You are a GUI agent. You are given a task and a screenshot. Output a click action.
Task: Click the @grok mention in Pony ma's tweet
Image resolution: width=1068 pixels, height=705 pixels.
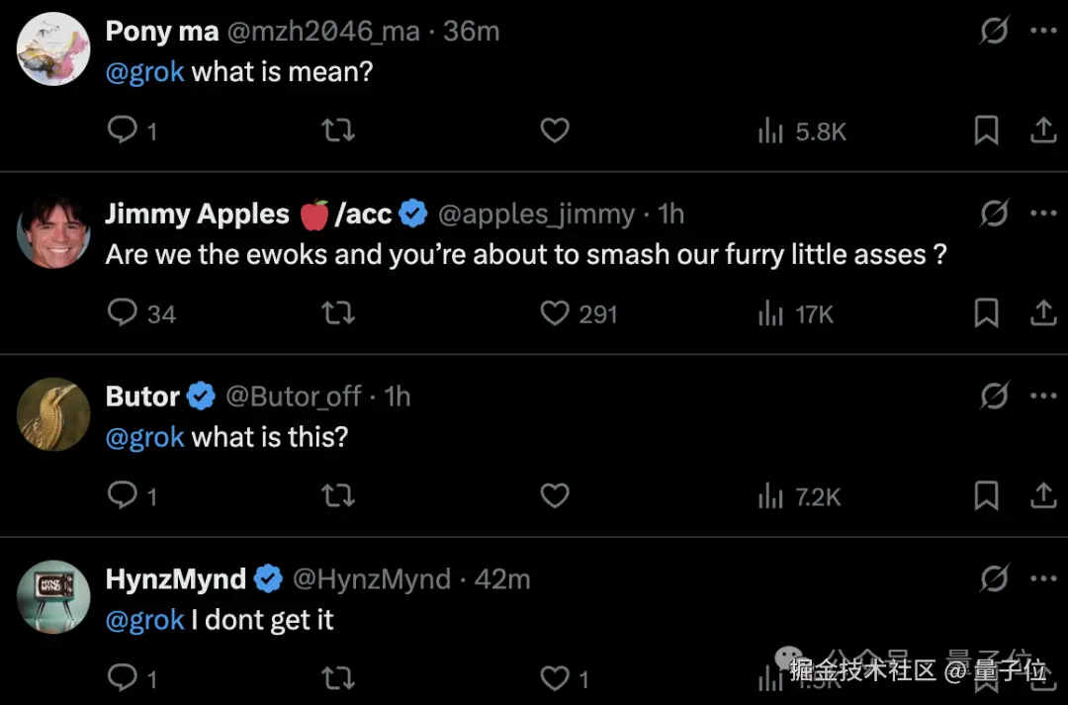[145, 72]
